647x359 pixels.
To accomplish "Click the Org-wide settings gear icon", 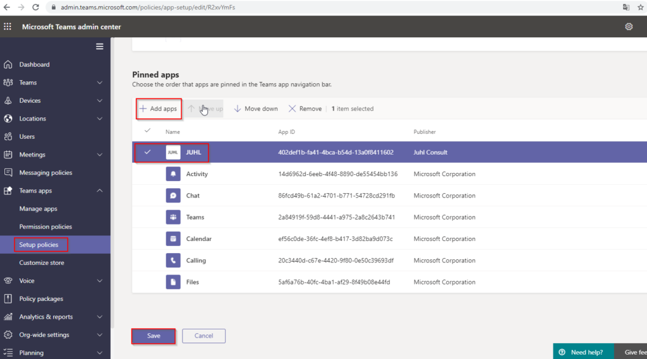I will pos(8,334).
